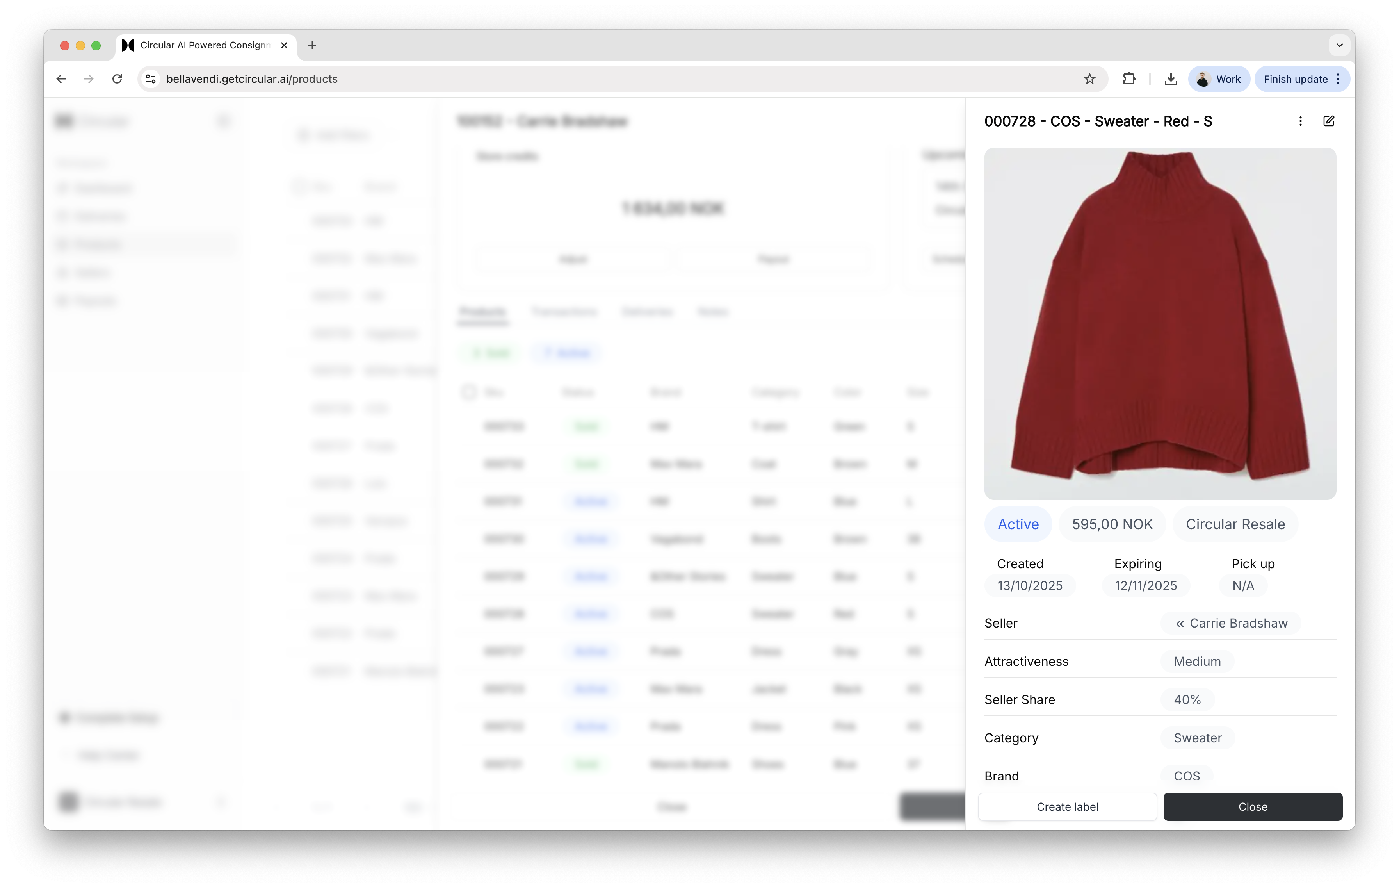The image size is (1399, 888).
Task: Open the product options three-dot menu
Action: coord(1300,121)
